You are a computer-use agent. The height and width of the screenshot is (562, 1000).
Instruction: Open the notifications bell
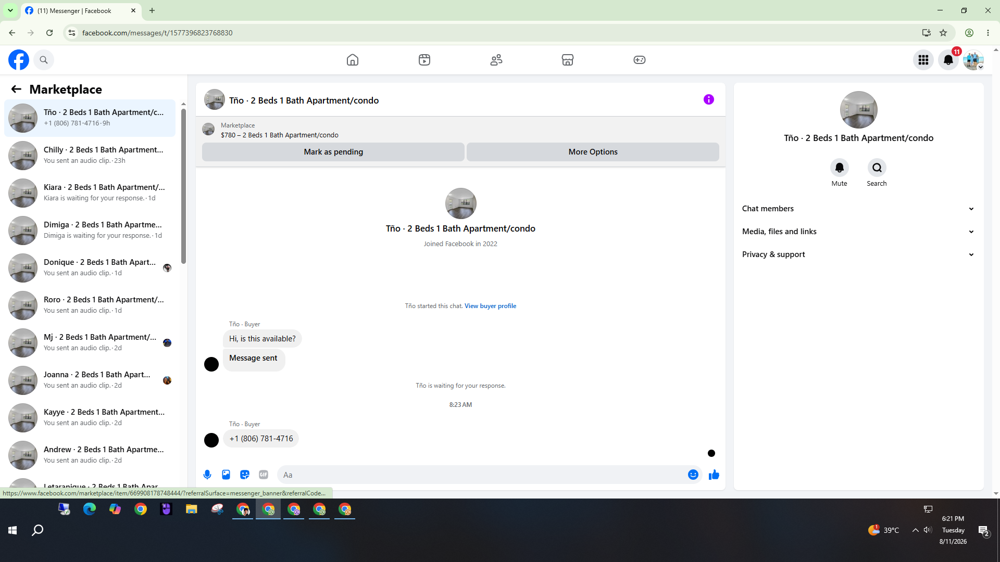[948, 60]
